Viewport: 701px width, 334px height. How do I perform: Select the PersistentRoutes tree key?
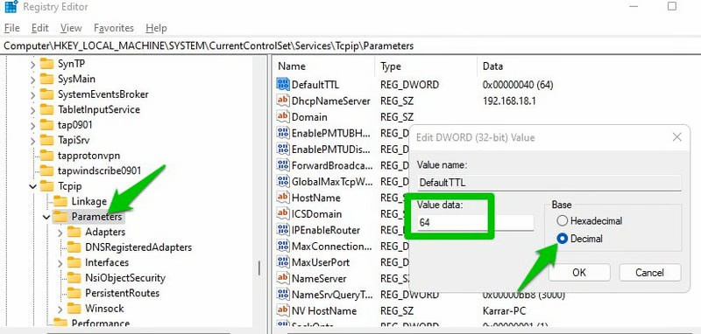tap(123, 293)
